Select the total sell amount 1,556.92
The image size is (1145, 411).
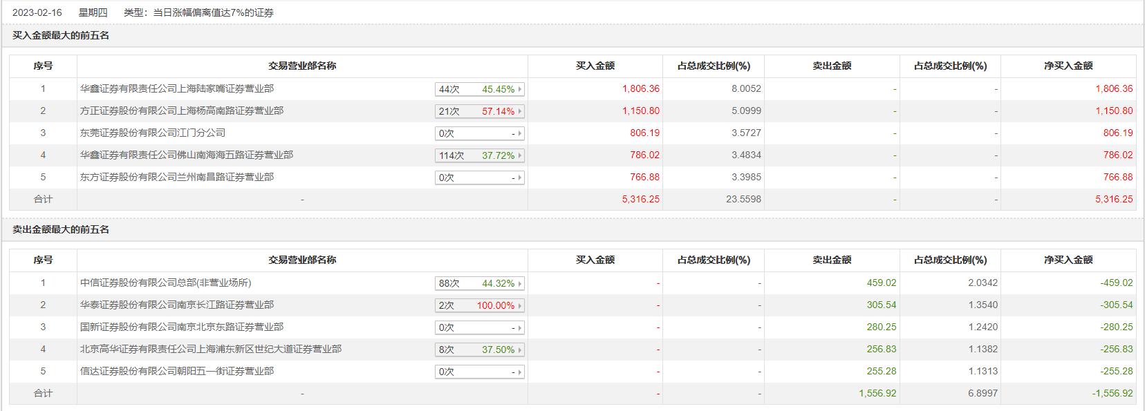click(x=877, y=393)
